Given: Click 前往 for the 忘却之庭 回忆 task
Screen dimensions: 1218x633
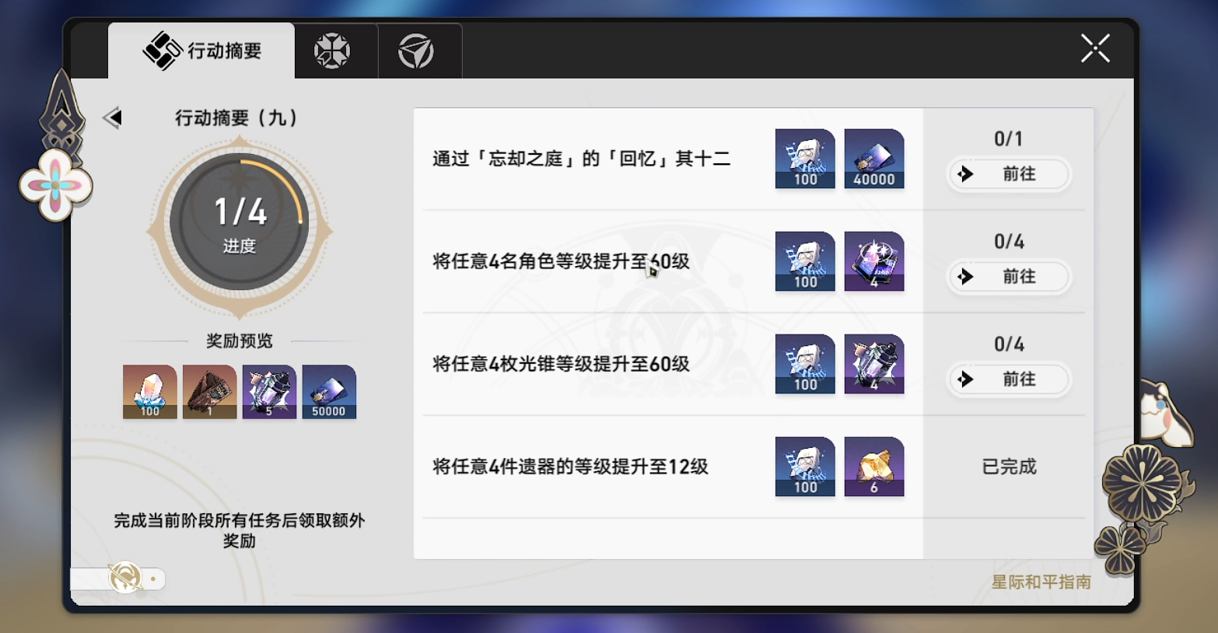Looking at the screenshot, I should coord(1008,174).
